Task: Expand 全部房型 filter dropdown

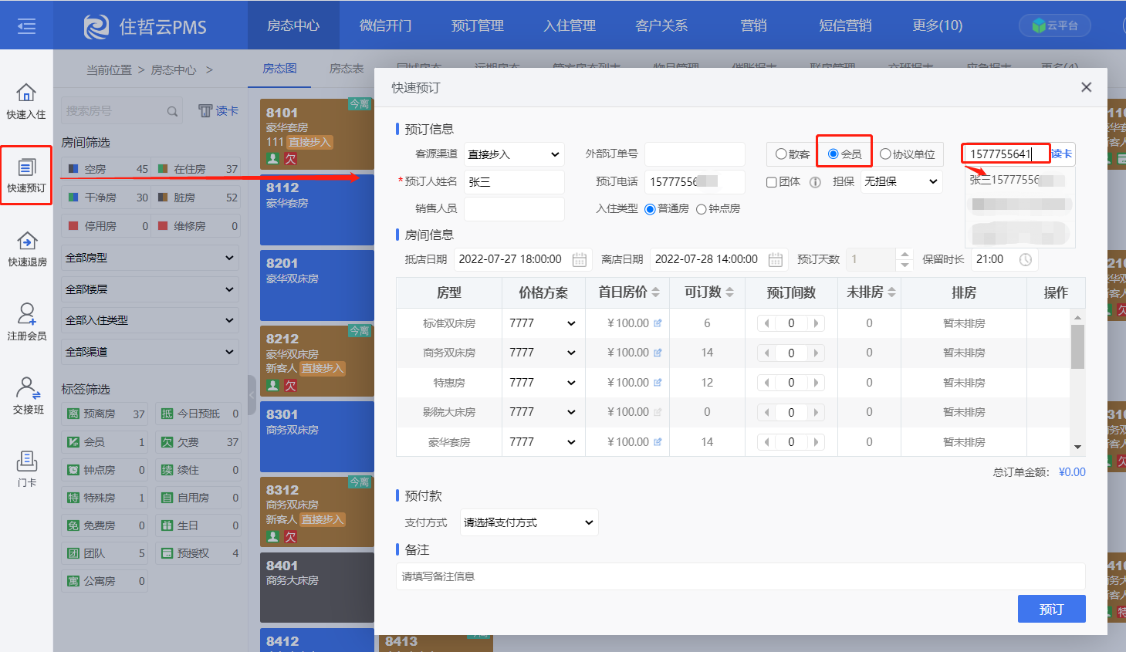Action: 150,258
